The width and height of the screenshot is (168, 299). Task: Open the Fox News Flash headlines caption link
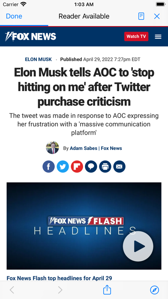pos(60,278)
